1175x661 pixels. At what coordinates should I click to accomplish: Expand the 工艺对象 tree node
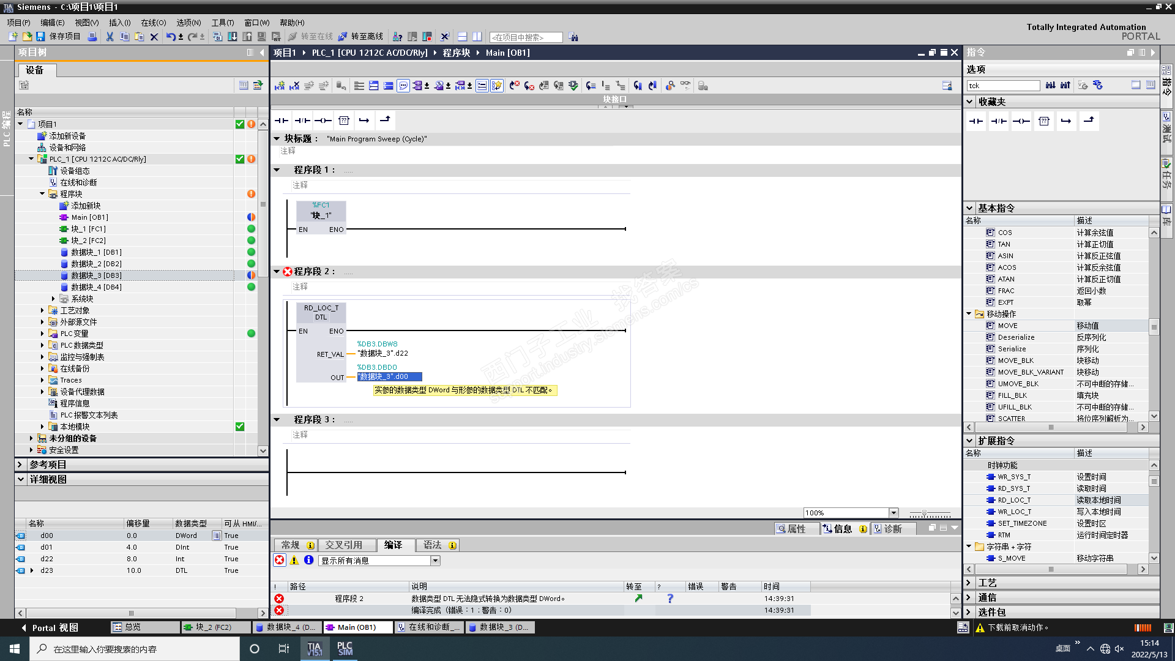pos(42,310)
